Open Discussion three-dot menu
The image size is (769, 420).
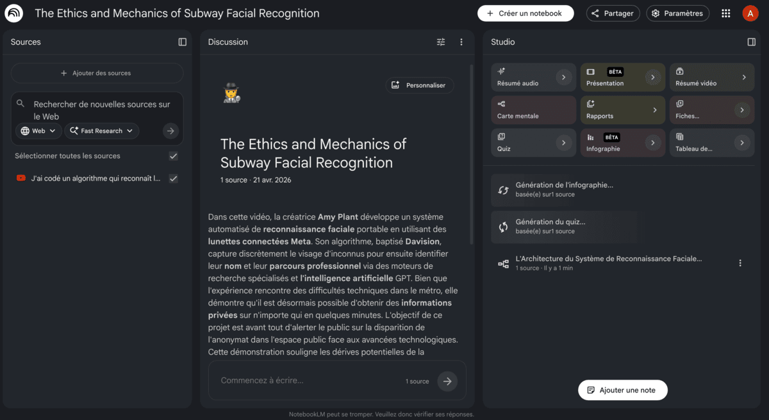461,42
